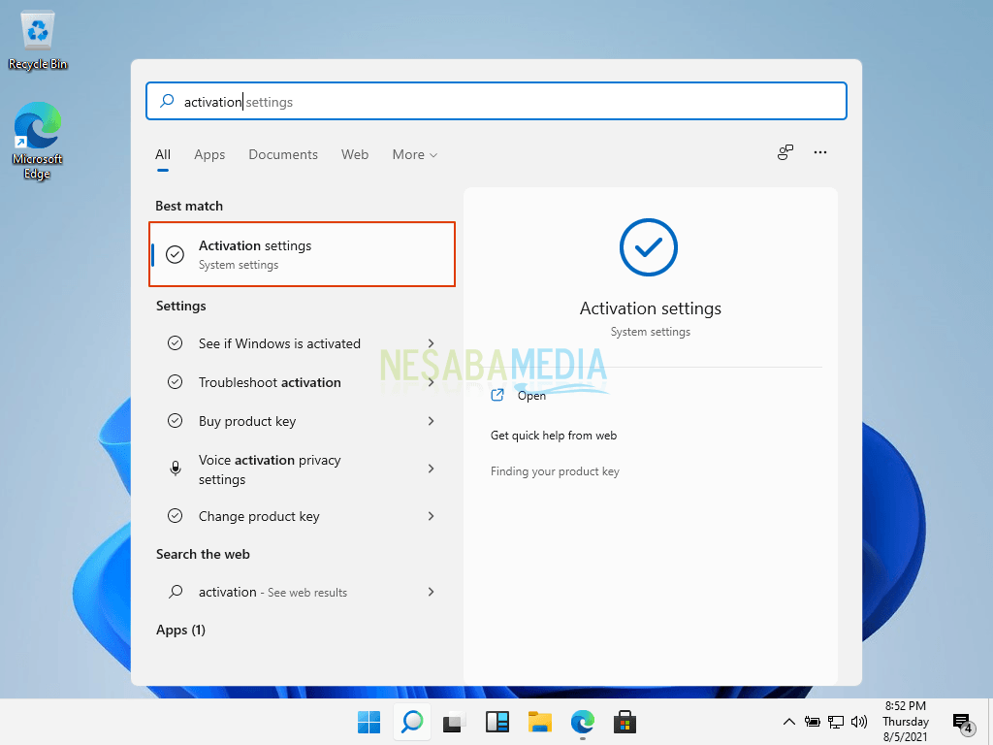Launch File Explorer from the taskbar
The height and width of the screenshot is (745, 993).
click(539, 722)
